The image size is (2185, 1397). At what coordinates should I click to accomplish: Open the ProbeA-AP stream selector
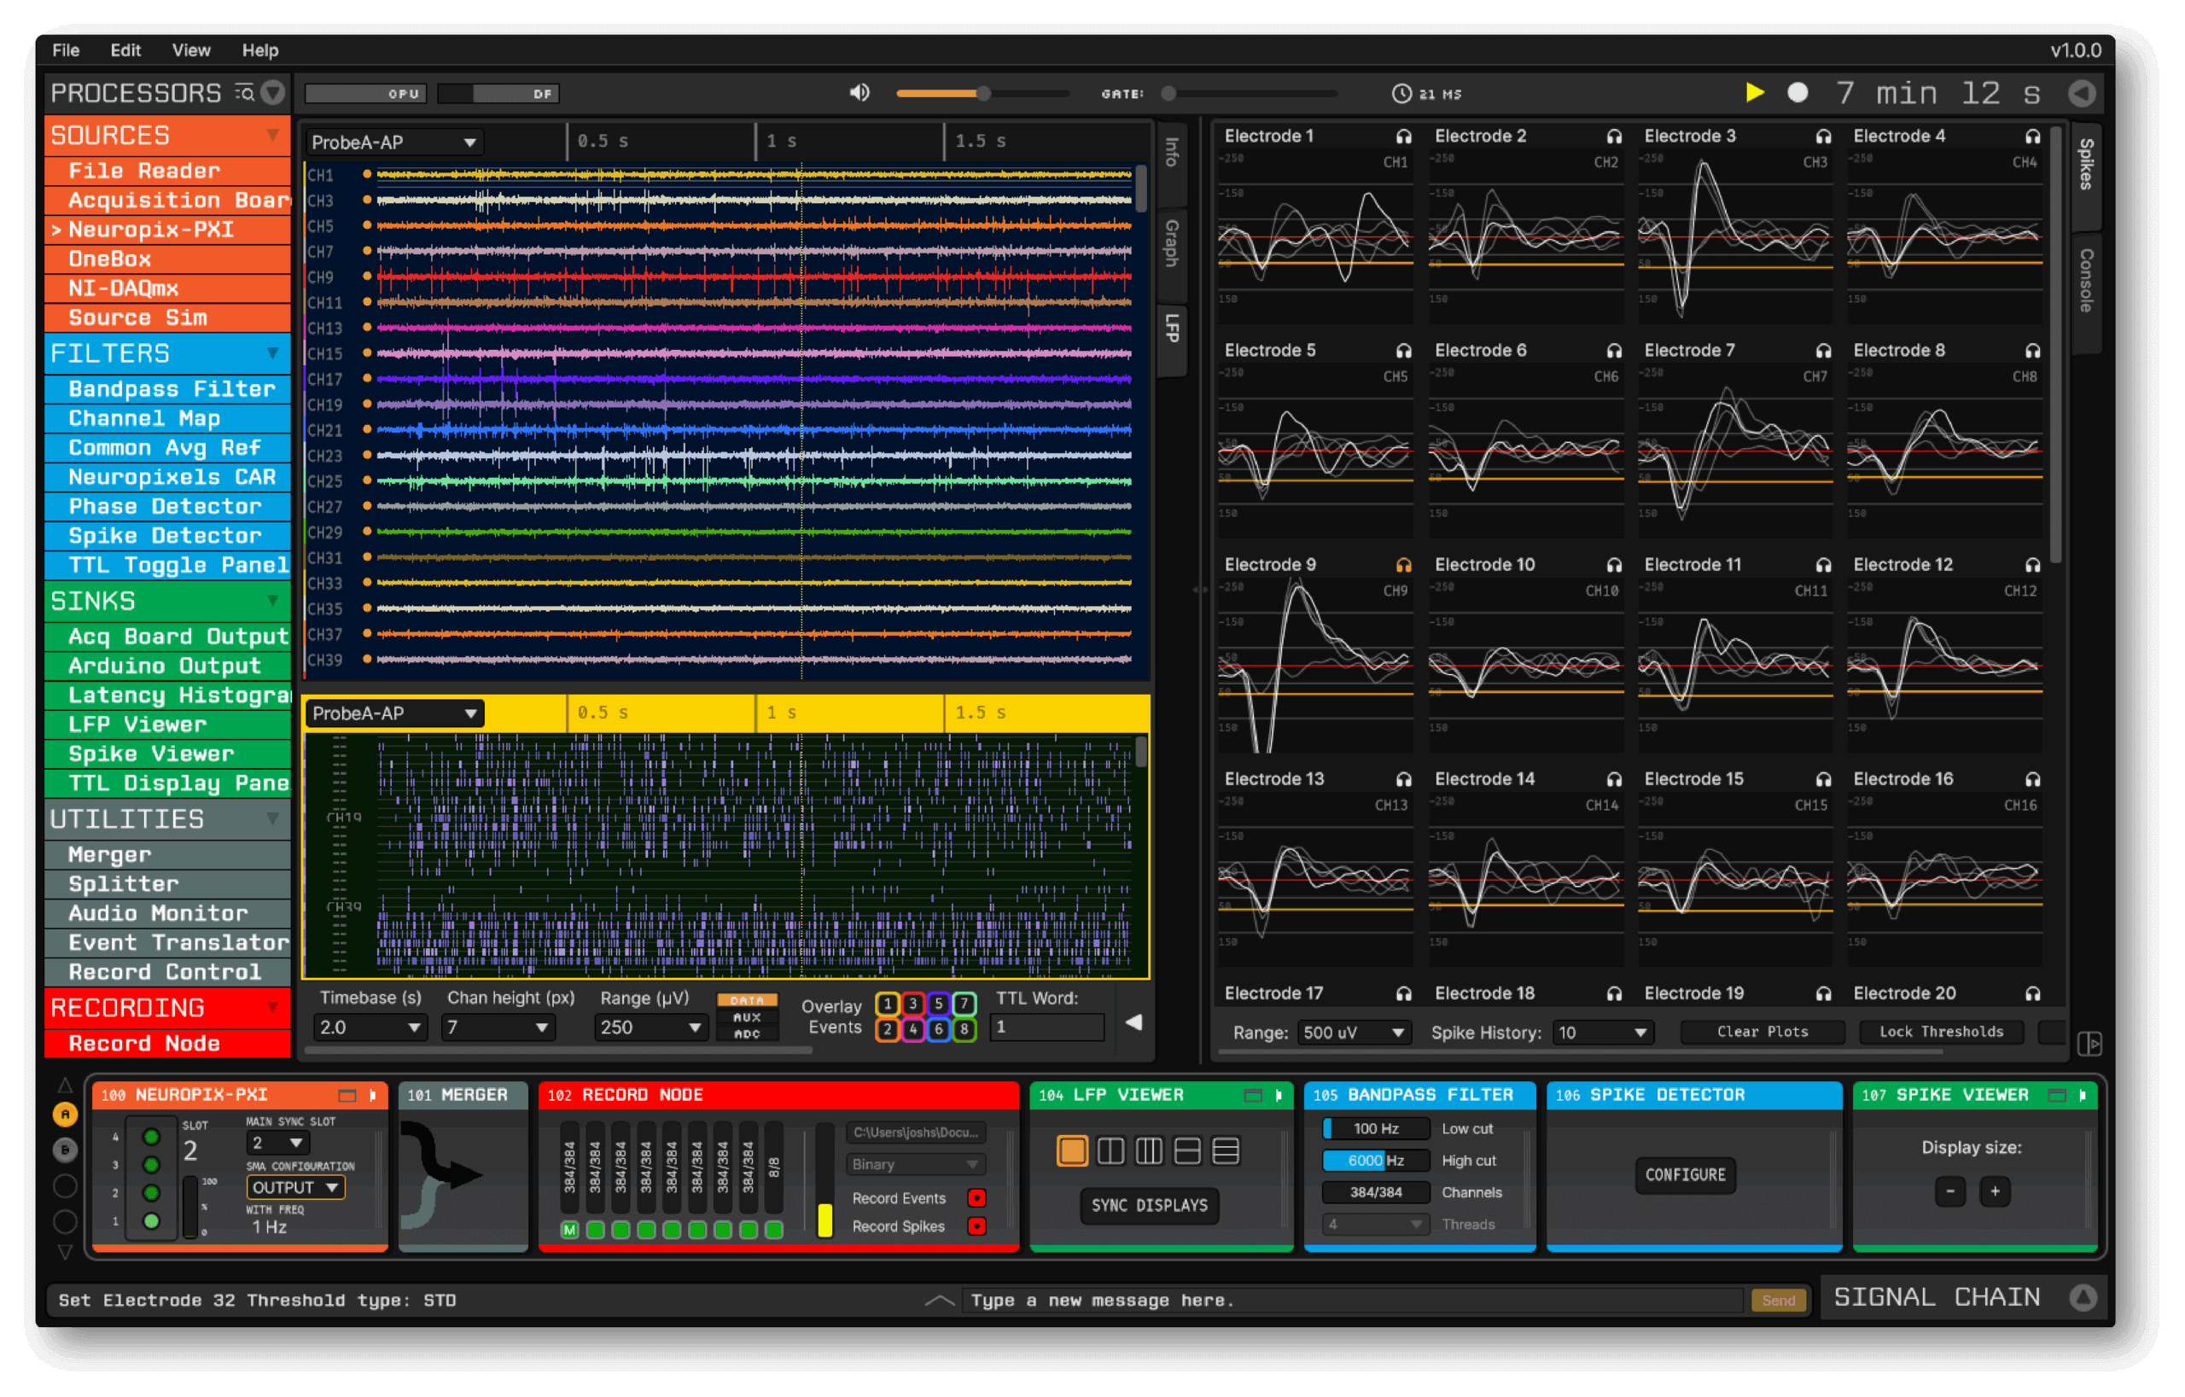(393, 142)
